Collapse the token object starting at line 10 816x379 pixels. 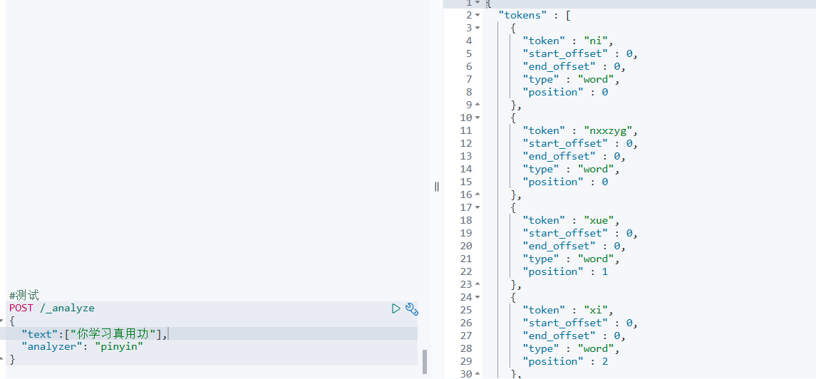[477, 118]
